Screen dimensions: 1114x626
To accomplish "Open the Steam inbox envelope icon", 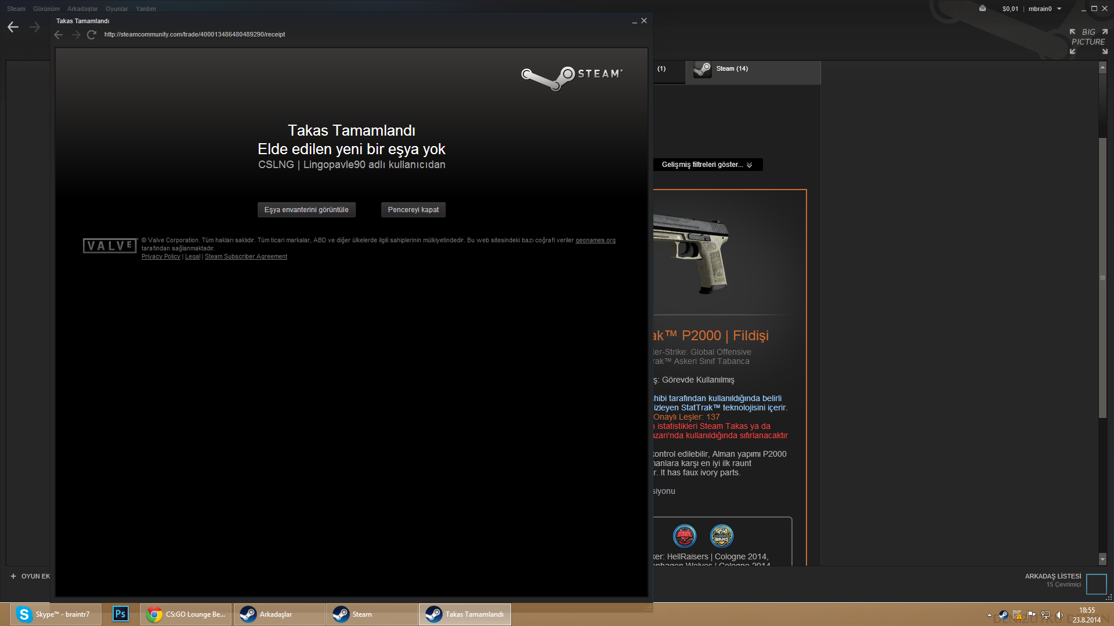I will point(982,9).
